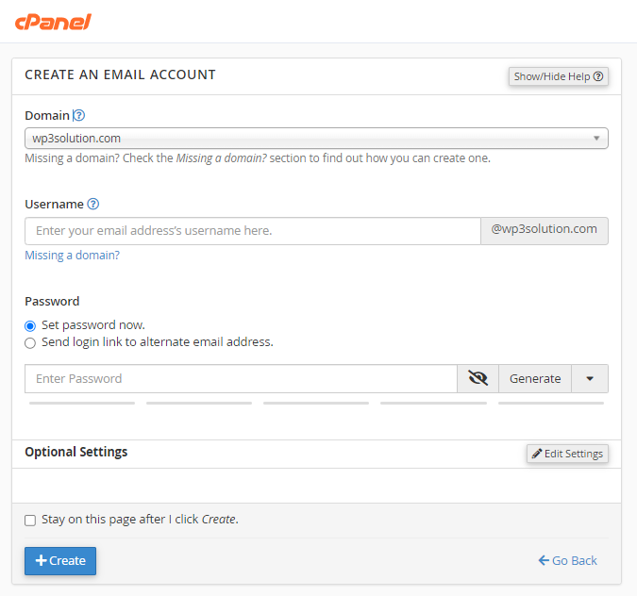Viewport: 637px width, 596px height.
Task: Open the Missing a domain? link
Action: pos(72,255)
